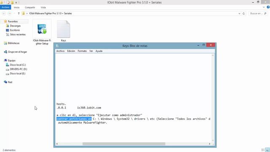Image resolution: width=270 pixels, height=152 pixels.
Task: Click the text 'is360.iobit.com' in Notepad
Action: (89, 108)
